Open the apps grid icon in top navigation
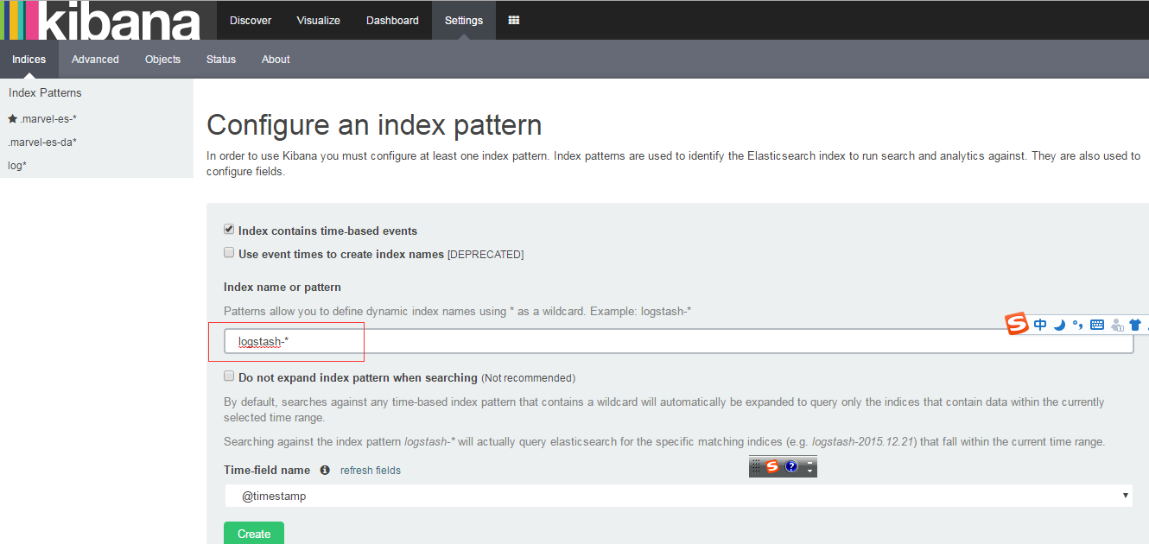This screenshot has height=544, width=1149. click(514, 20)
